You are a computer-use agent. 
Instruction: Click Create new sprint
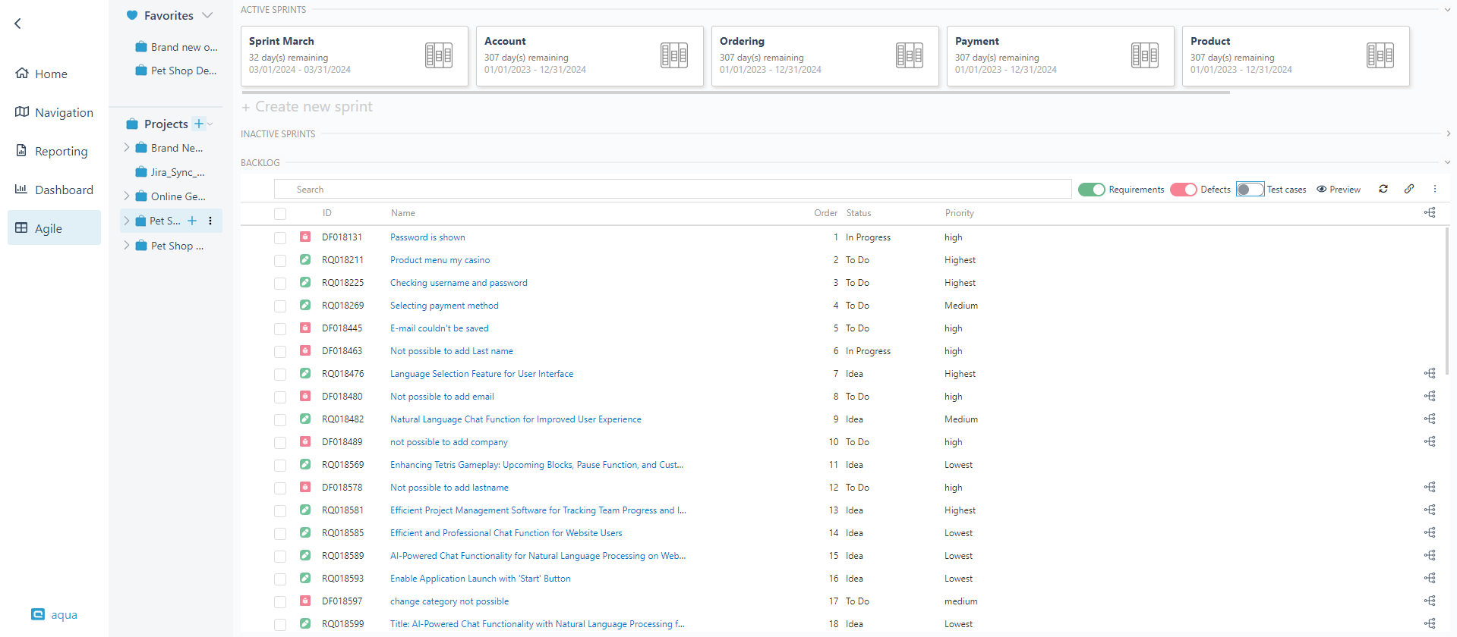coord(307,107)
